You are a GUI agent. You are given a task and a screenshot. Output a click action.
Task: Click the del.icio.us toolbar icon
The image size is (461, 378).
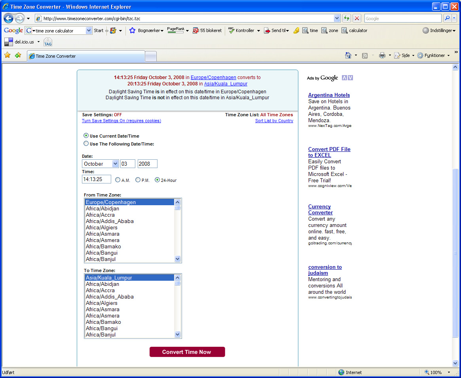coord(9,42)
